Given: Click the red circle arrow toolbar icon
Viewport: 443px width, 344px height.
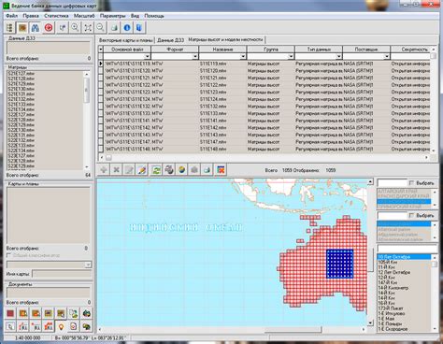Looking at the screenshot, I should coord(49,28).
